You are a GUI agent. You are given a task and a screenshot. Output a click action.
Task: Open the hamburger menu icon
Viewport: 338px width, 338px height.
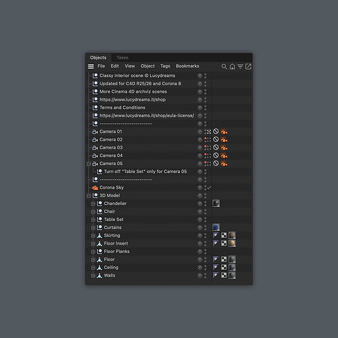pyautogui.click(x=91, y=66)
